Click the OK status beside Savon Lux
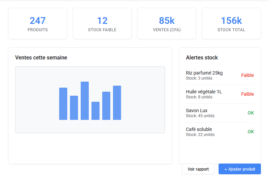The height and width of the screenshot is (182, 268). pos(251,113)
